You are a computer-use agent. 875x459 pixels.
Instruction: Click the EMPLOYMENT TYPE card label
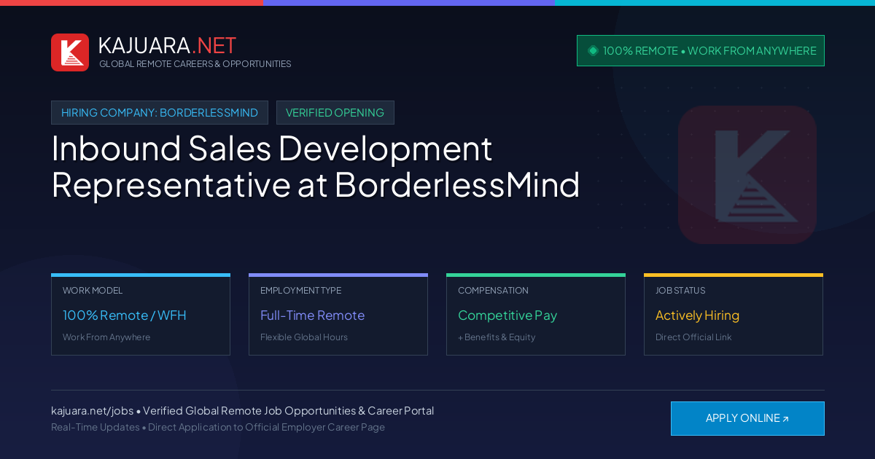click(x=300, y=291)
